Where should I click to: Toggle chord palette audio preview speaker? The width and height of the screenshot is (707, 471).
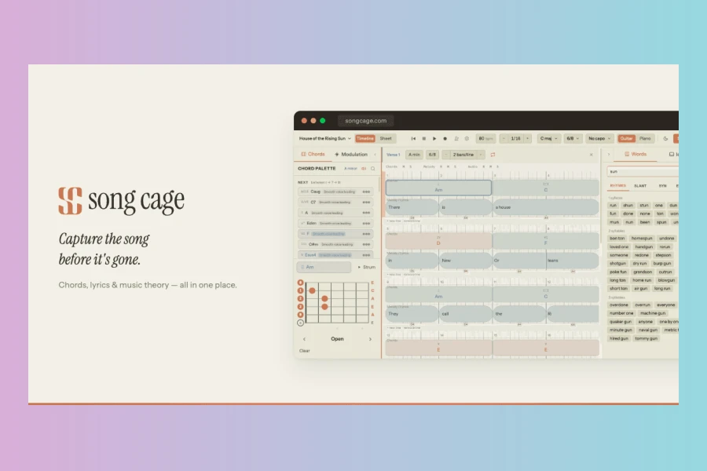click(364, 169)
